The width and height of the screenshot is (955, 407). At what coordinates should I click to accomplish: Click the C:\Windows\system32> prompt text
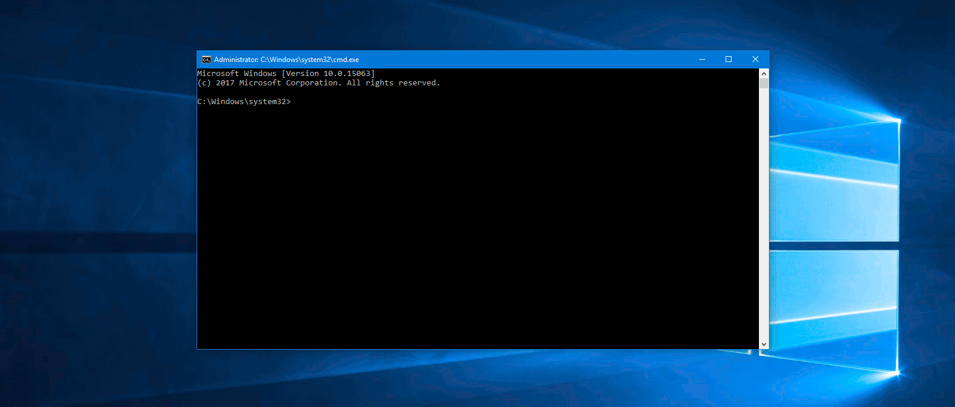(244, 102)
